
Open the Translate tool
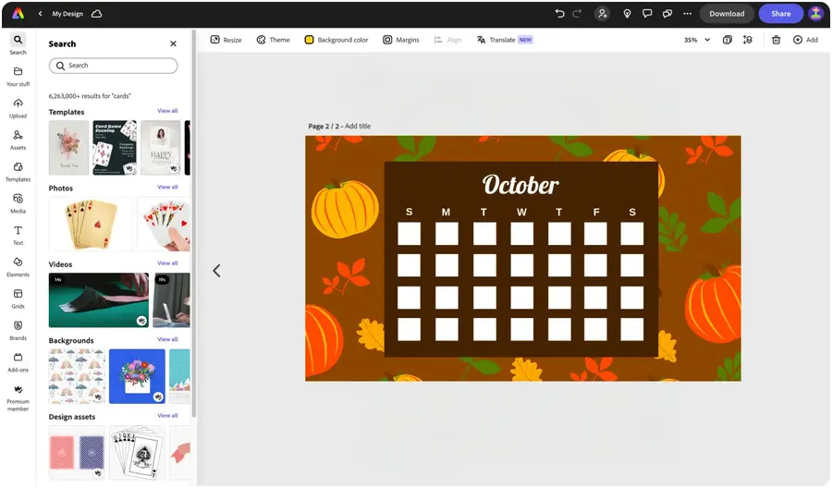click(505, 40)
